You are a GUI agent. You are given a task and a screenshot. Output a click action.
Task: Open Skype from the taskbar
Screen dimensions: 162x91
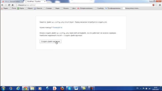pyautogui.click(x=69, y=88)
